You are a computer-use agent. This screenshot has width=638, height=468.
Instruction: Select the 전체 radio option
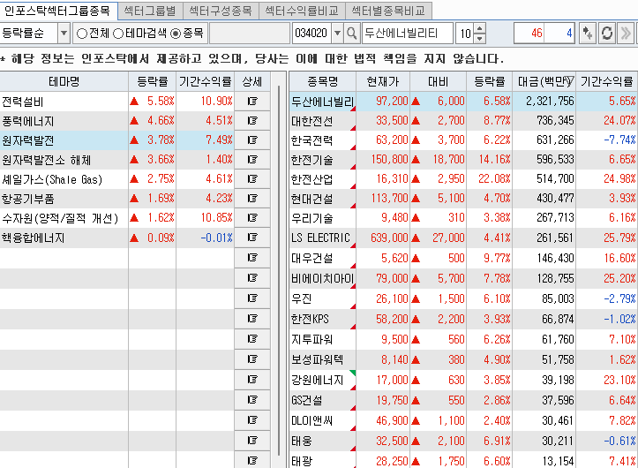82,34
